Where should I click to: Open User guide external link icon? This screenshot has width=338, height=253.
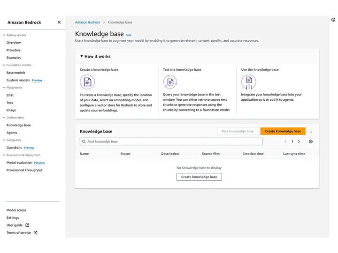tap(27, 225)
